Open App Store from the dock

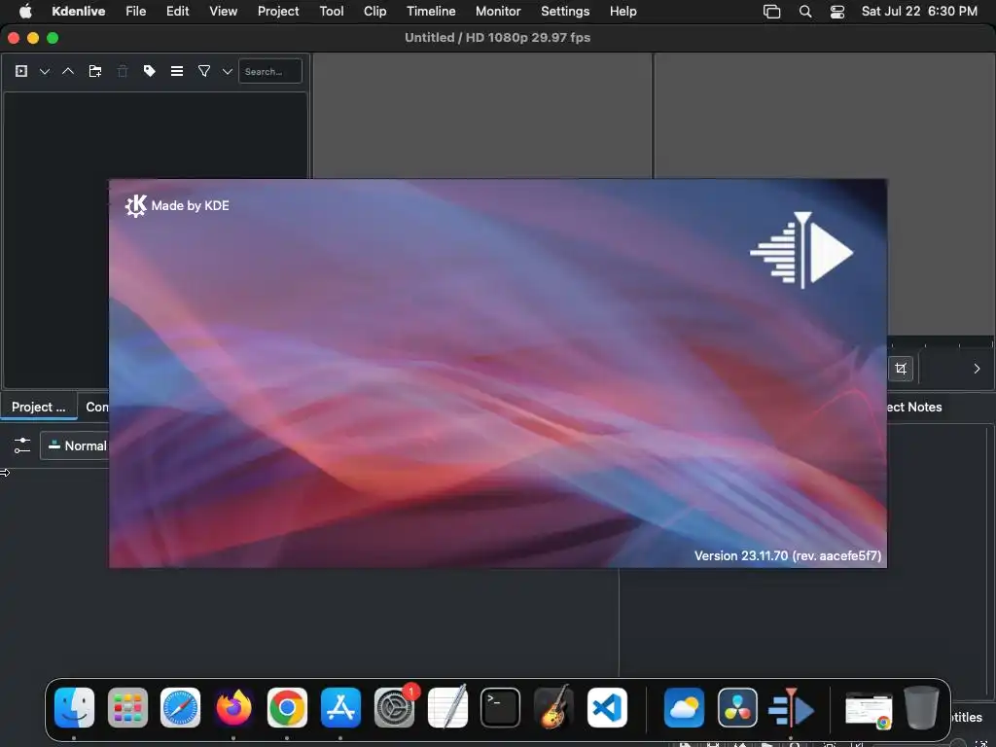[x=340, y=708]
